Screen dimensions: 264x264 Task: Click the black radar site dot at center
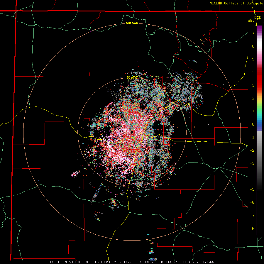click(132, 132)
